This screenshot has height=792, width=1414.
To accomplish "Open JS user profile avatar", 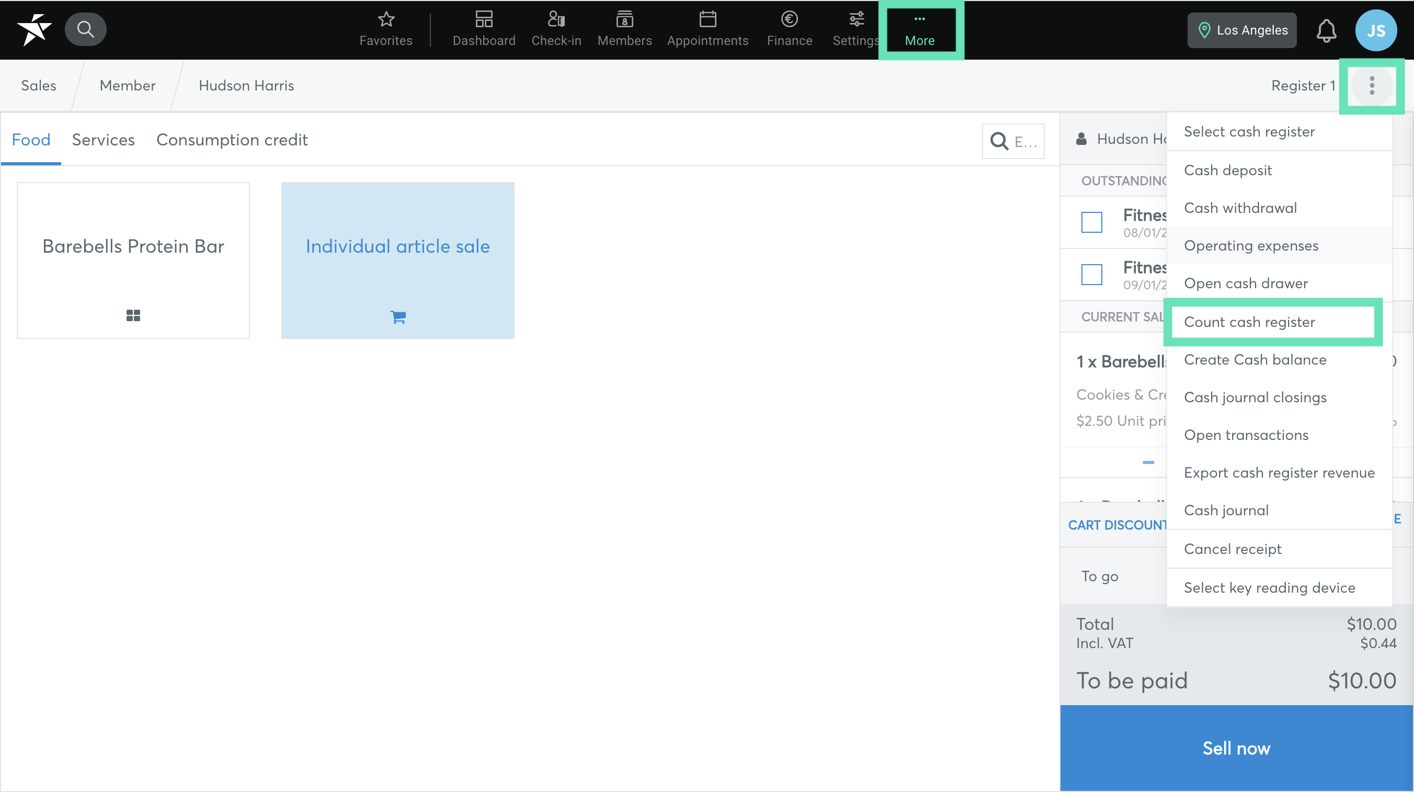I will point(1376,30).
